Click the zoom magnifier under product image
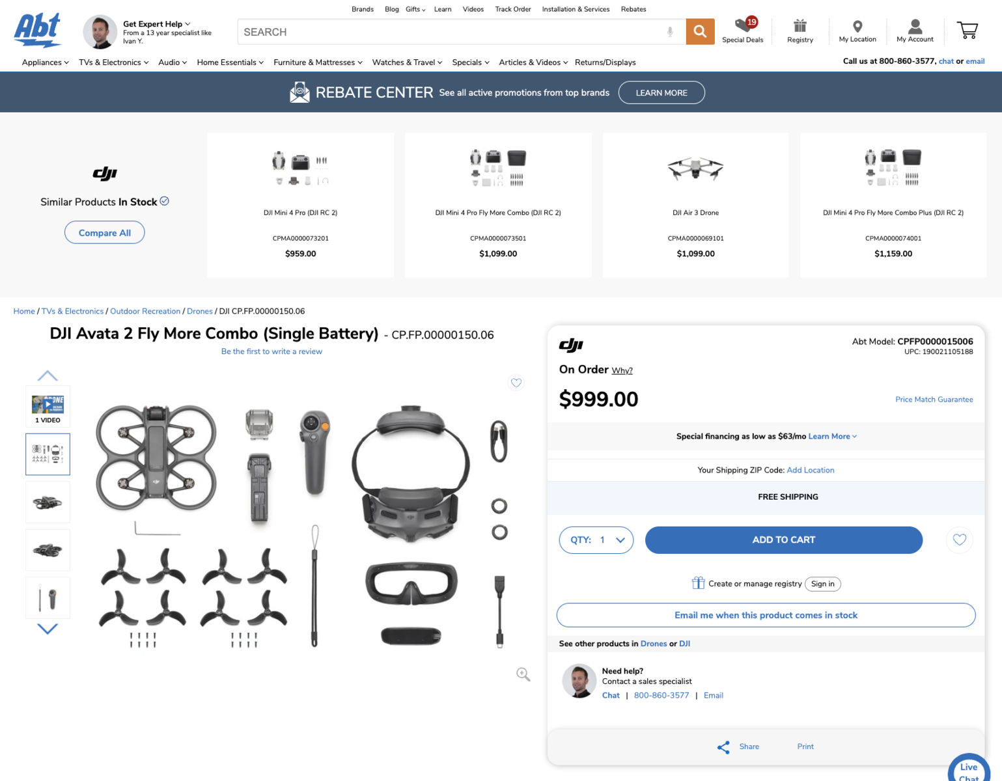The image size is (1002, 781). tap(523, 674)
